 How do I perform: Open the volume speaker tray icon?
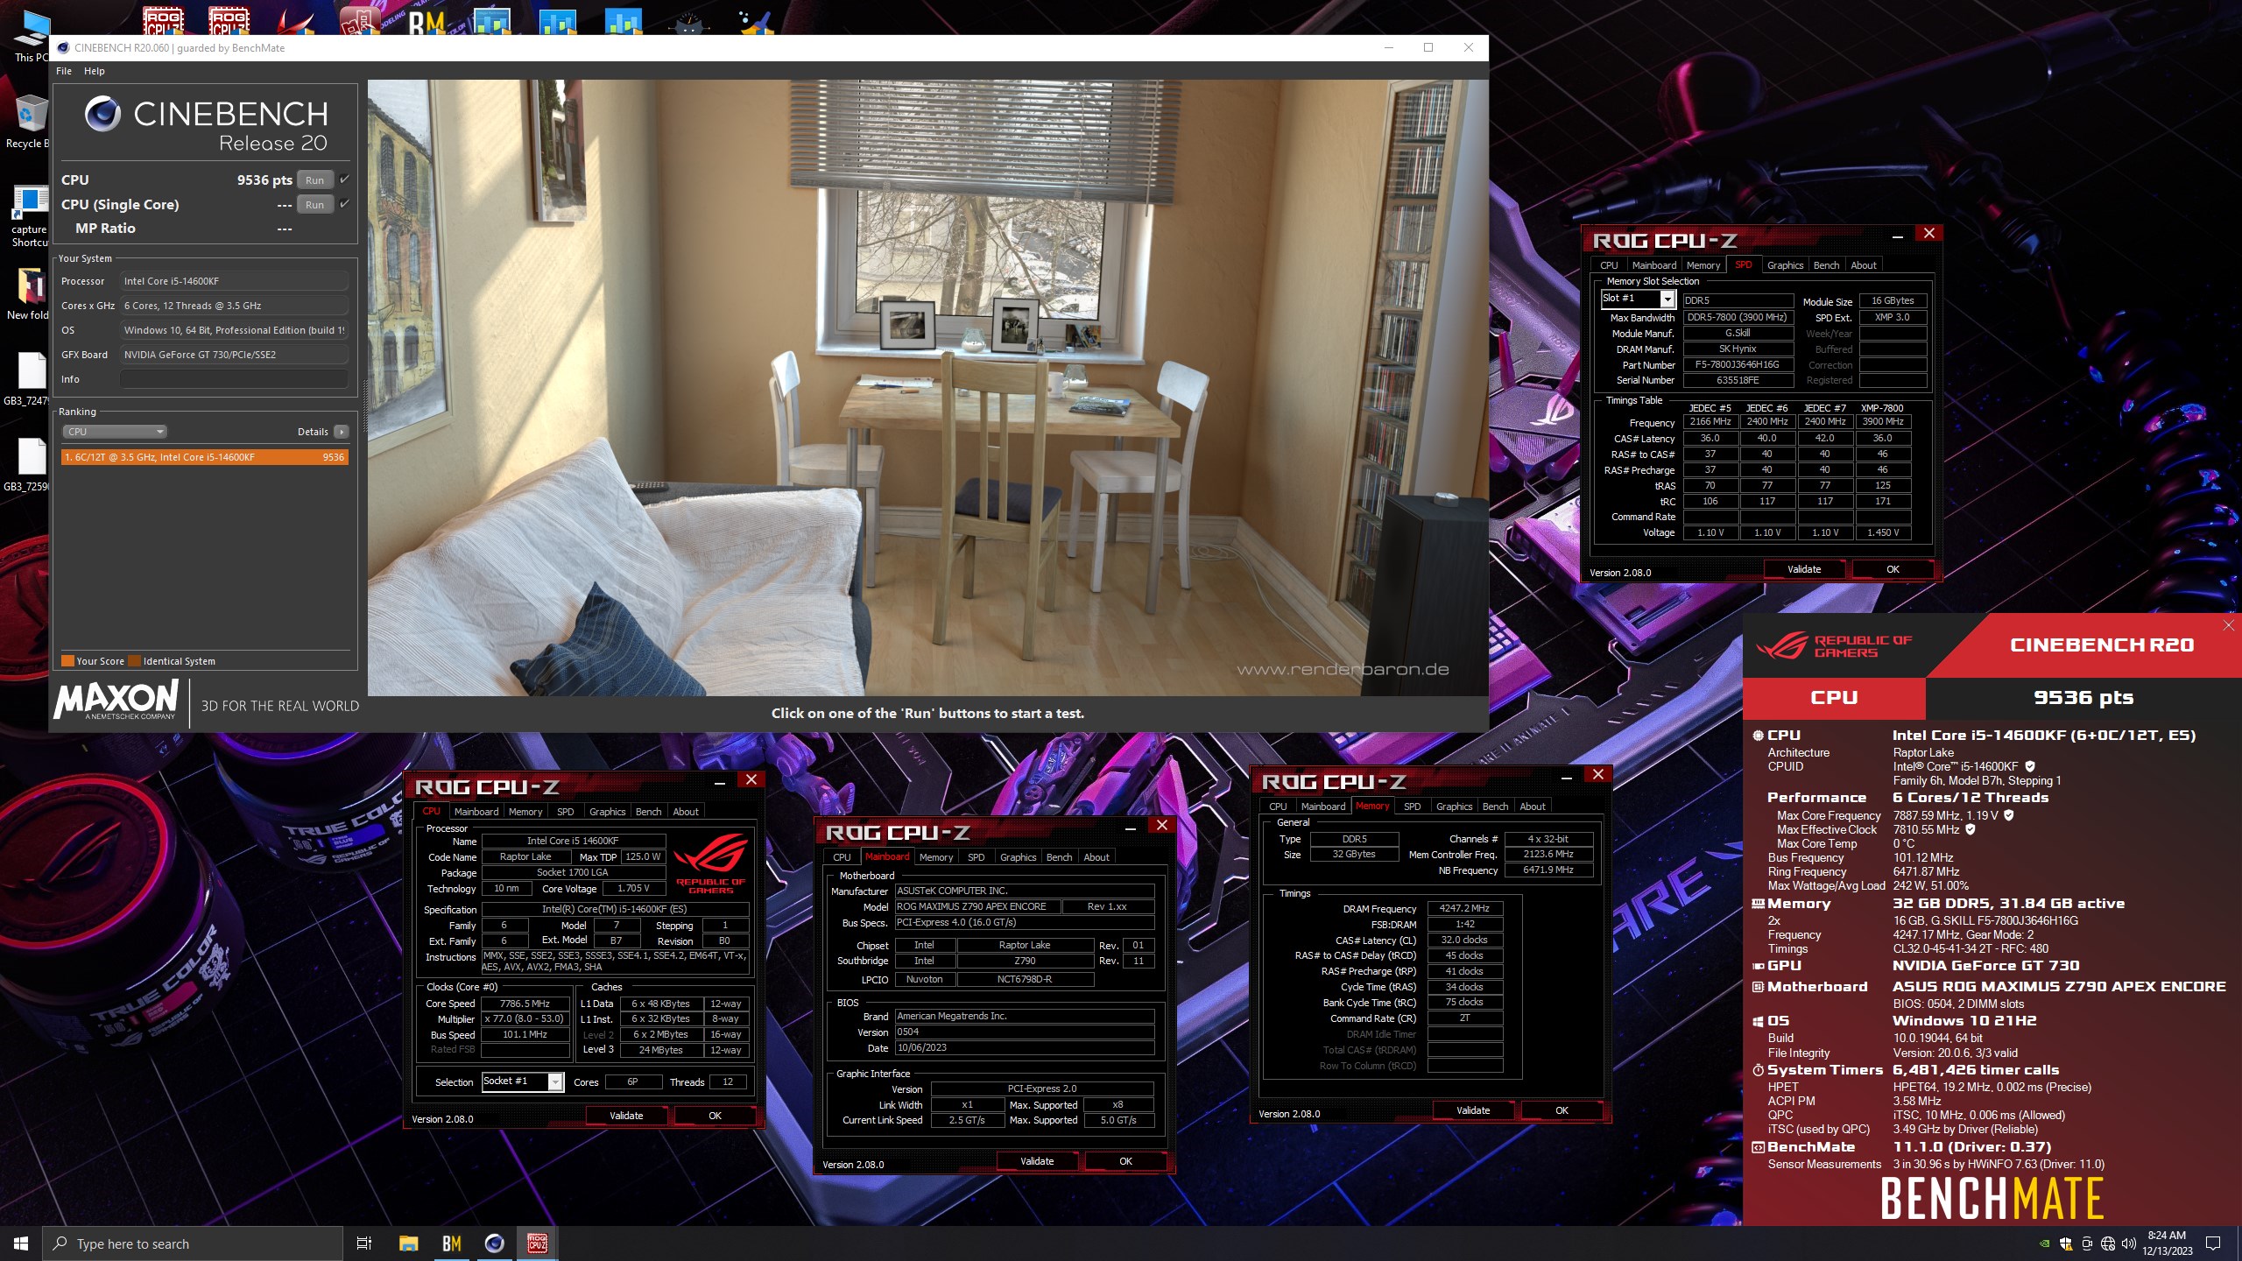click(x=2129, y=1243)
